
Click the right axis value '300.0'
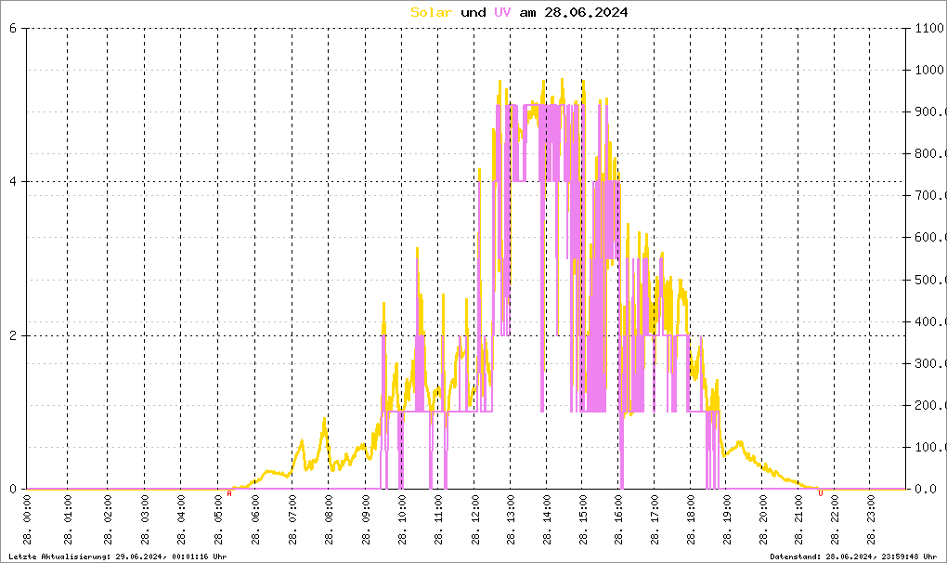pyautogui.click(x=930, y=363)
